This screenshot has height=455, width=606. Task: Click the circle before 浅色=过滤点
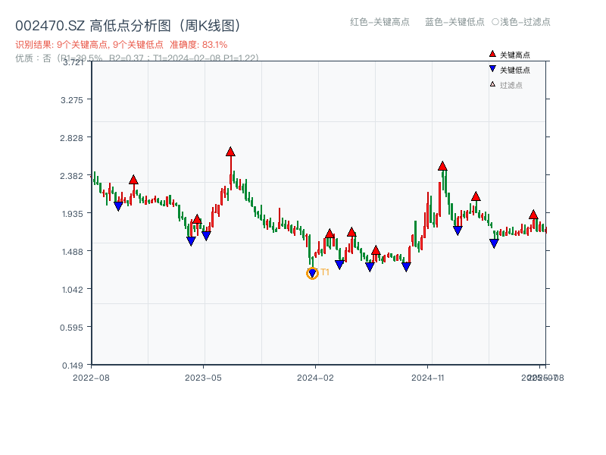pos(495,22)
